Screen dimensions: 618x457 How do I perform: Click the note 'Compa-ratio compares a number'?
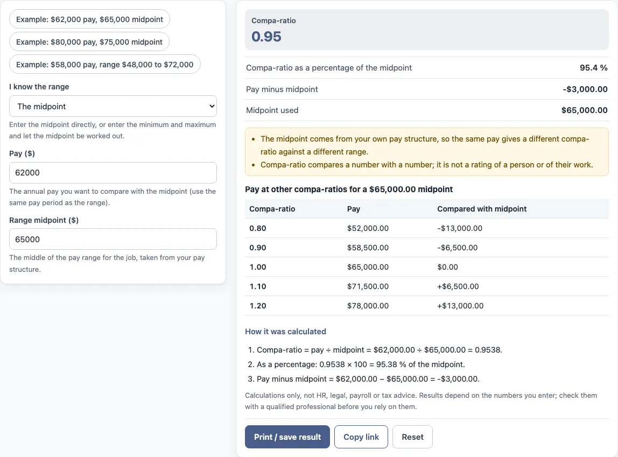pyautogui.click(x=426, y=165)
